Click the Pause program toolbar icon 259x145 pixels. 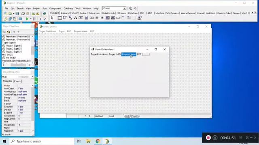coord(34,19)
